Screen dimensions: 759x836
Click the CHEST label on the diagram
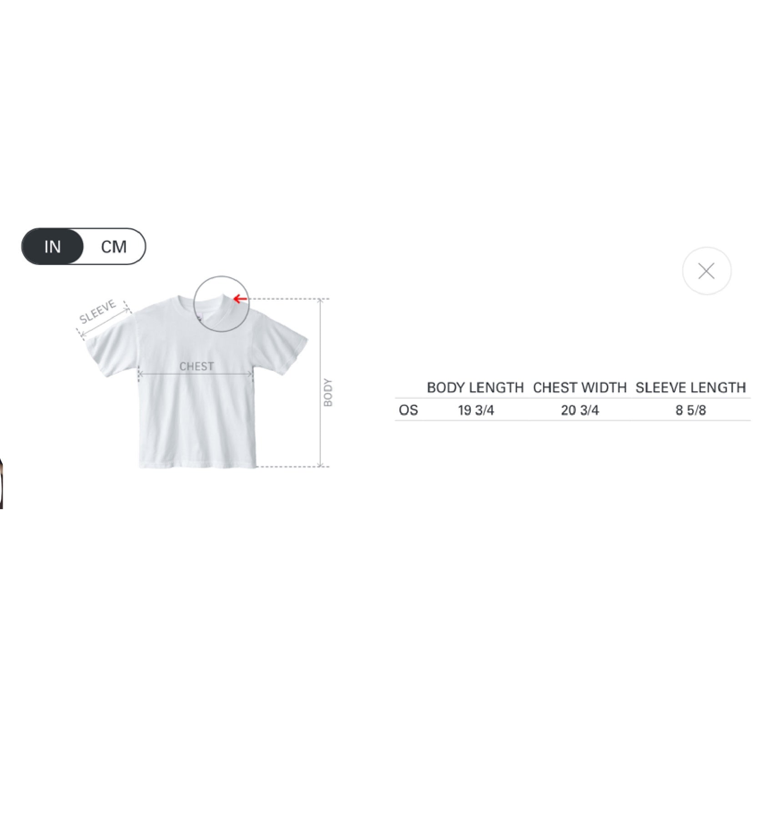click(196, 366)
